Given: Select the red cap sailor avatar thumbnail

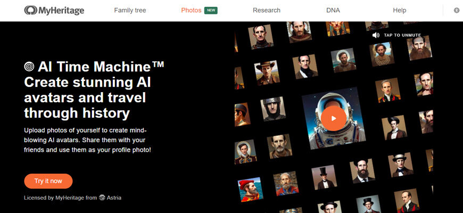Looking at the screenshot, I should tap(251, 190).
